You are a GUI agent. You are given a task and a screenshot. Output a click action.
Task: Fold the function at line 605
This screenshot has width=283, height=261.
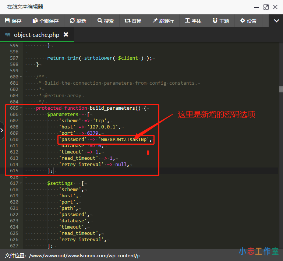(x=21, y=108)
